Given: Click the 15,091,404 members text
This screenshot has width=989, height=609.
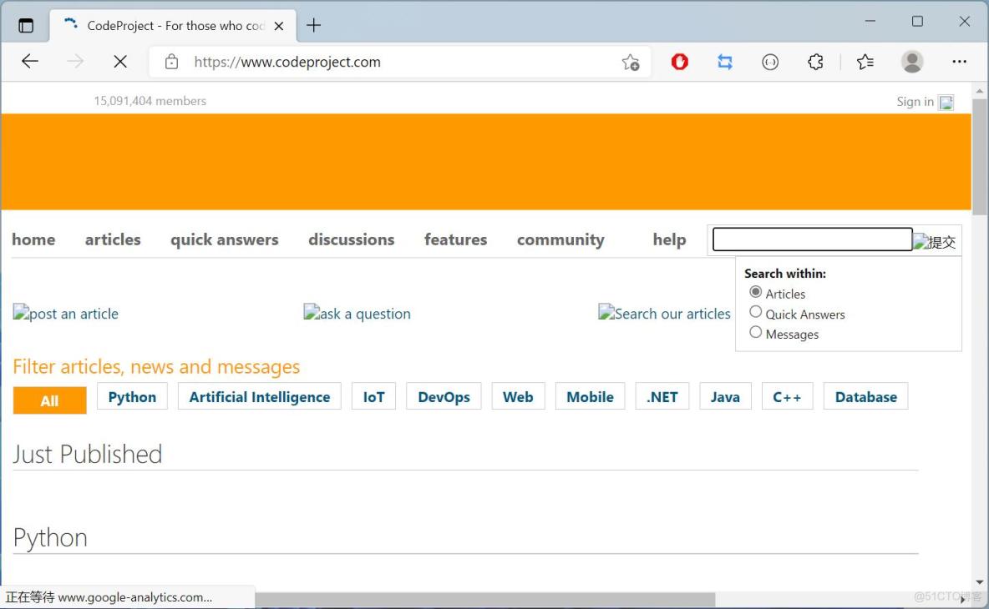Looking at the screenshot, I should pos(150,101).
